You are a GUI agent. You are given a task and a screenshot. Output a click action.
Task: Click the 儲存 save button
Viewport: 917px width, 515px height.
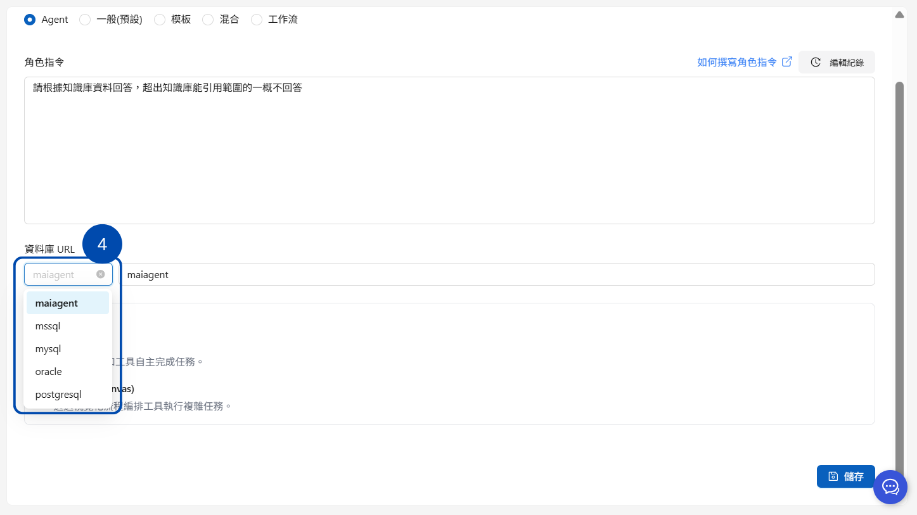coord(845,476)
